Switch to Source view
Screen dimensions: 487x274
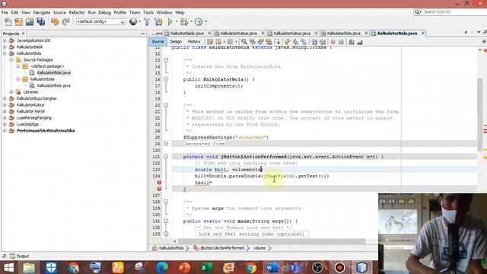pyautogui.click(x=158, y=42)
